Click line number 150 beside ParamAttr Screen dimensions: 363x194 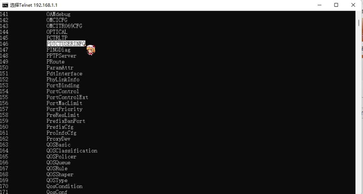point(4,67)
